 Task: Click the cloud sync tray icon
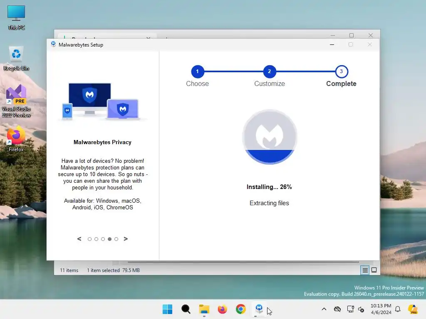click(x=337, y=309)
